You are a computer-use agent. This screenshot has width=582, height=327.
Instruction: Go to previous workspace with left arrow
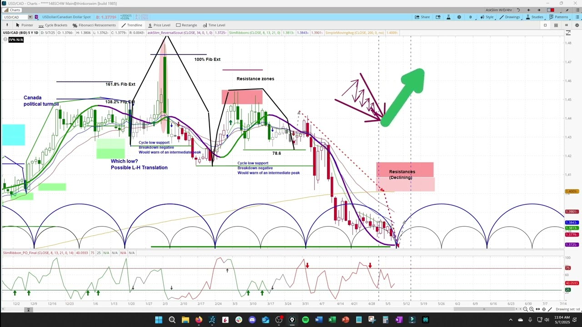[x=528, y=10]
